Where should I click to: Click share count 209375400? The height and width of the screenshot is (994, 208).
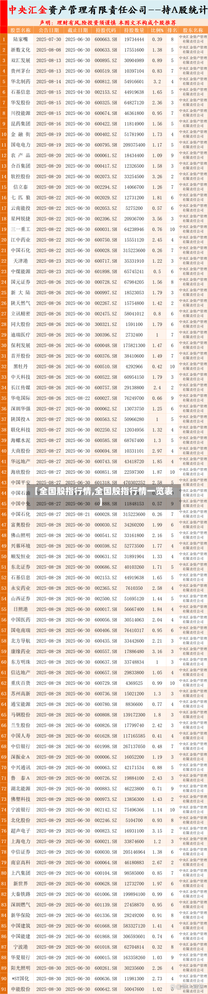pyautogui.click(x=134, y=145)
